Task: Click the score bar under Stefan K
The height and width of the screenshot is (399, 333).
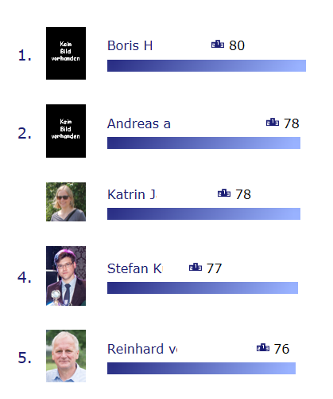Action: [203, 288]
